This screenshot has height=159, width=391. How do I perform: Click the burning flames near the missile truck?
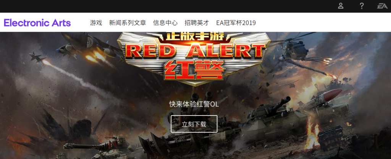[313, 133]
